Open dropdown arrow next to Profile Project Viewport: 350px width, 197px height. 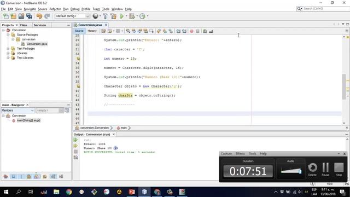pos(148,16)
